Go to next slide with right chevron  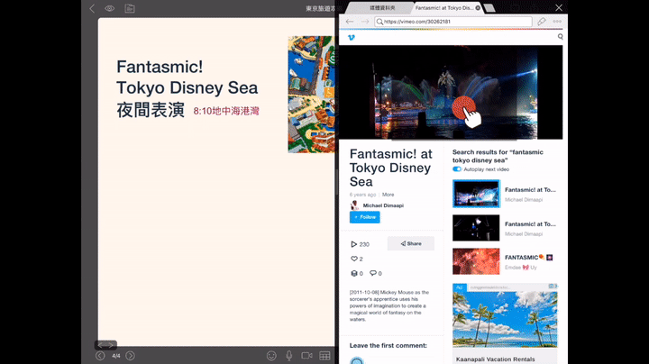tap(131, 356)
